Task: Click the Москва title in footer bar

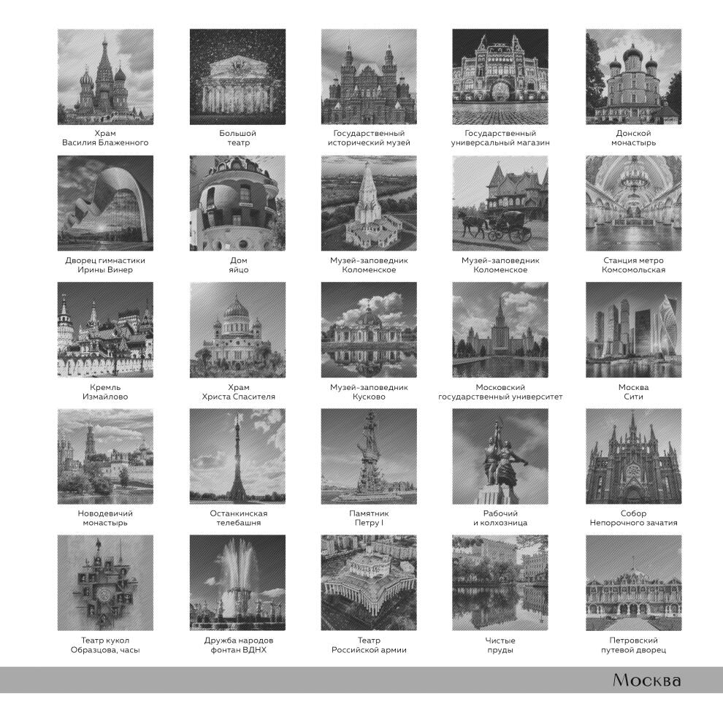Action: point(646,681)
